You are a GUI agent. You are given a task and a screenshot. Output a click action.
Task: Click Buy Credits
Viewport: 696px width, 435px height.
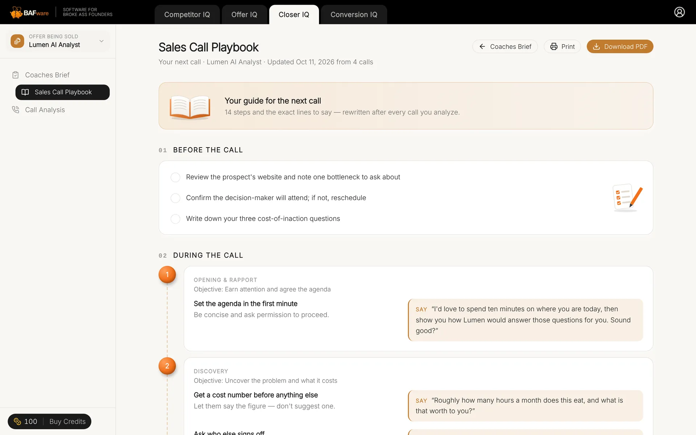coord(67,422)
